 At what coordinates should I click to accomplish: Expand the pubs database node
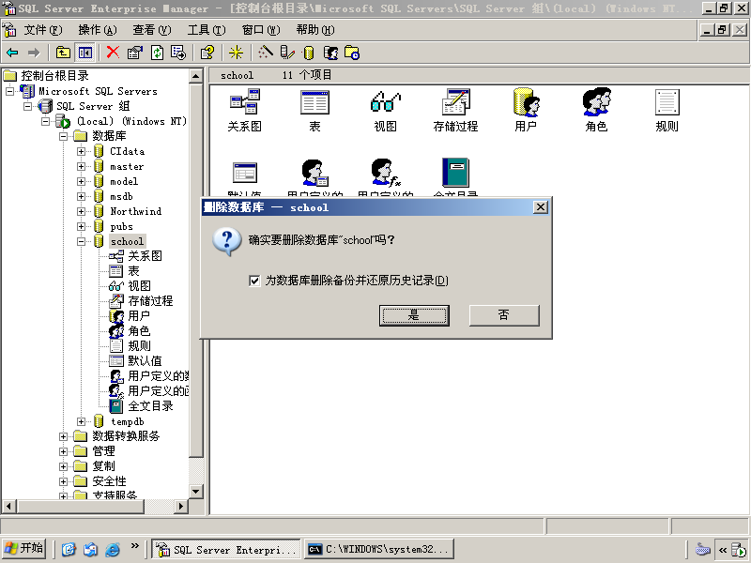pos(81,226)
